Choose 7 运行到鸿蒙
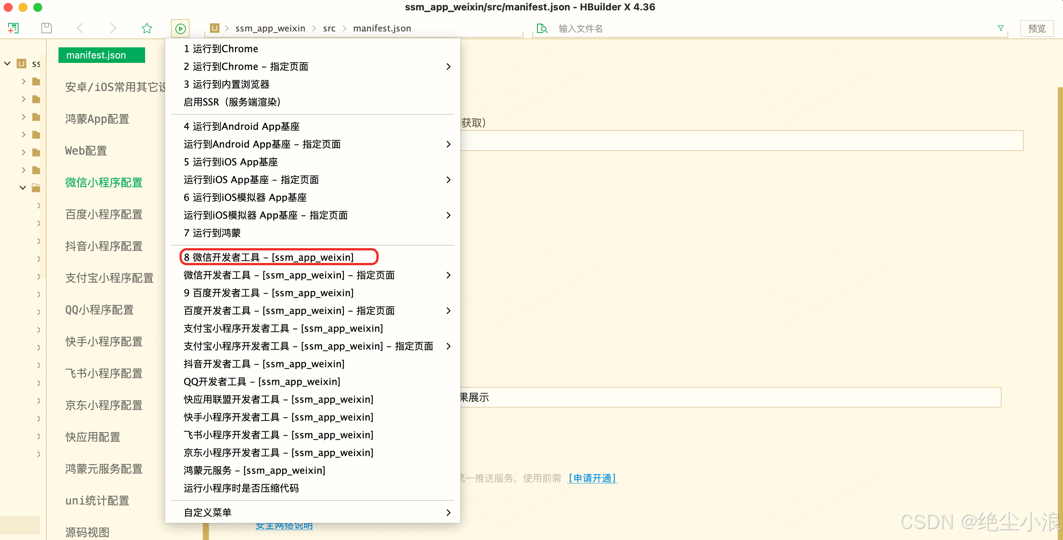 click(x=313, y=233)
